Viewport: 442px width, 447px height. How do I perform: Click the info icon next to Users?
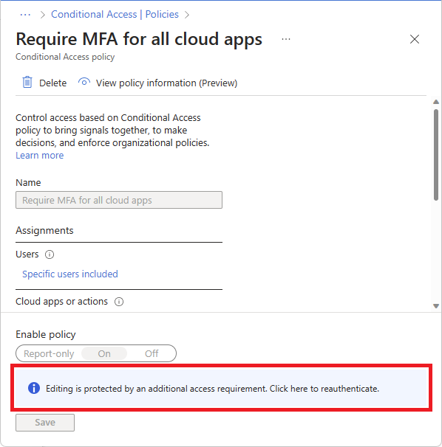coord(50,254)
